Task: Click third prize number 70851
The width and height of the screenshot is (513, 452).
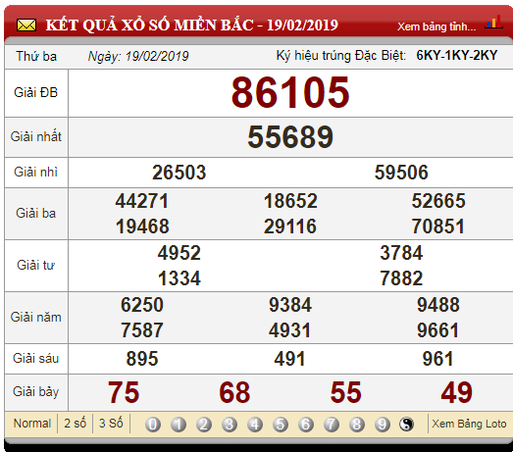Action: point(438,226)
